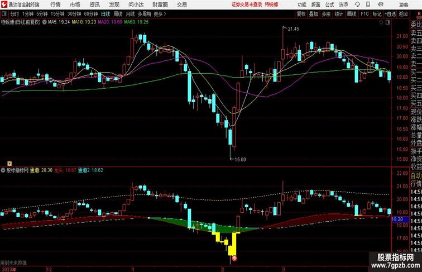This screenshot has width=422, height=272.
Task: Click the MA5: 19.24 label
Action: [x=59, y=22]
